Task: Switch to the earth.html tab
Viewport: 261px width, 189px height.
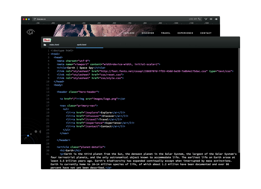Action: (82, 45)
